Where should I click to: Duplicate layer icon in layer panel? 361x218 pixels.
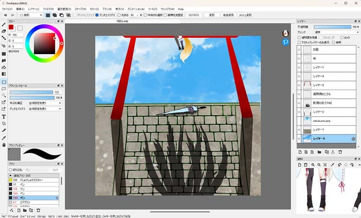327,152
